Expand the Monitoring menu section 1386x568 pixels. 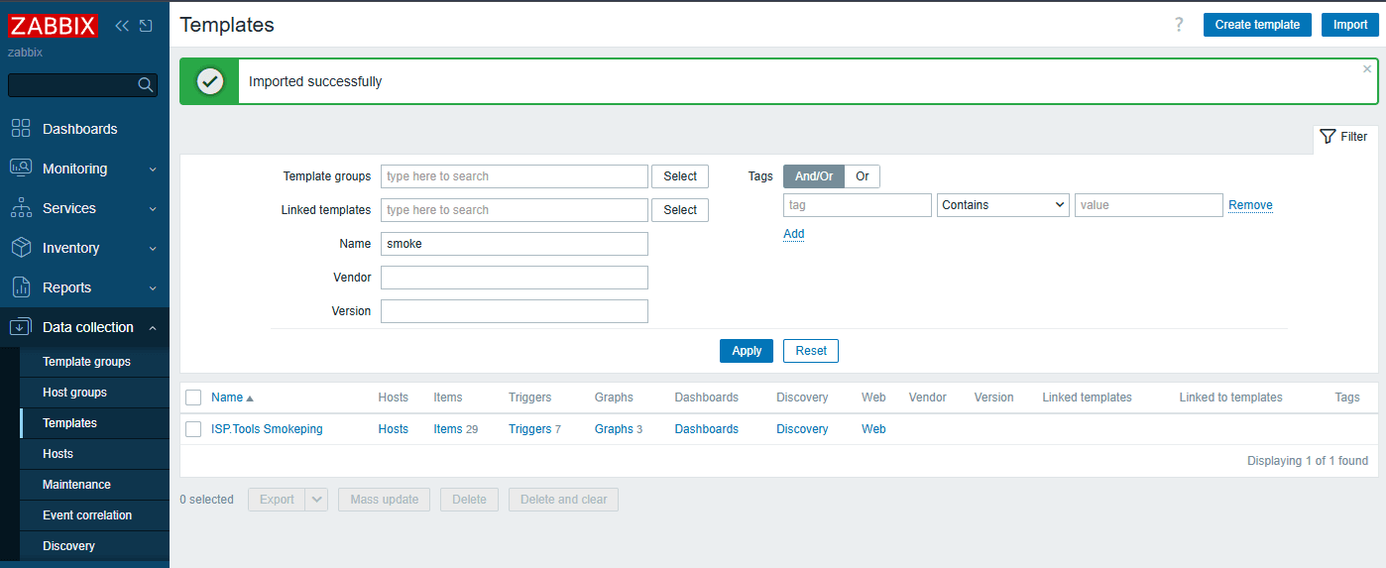(84, 169)
